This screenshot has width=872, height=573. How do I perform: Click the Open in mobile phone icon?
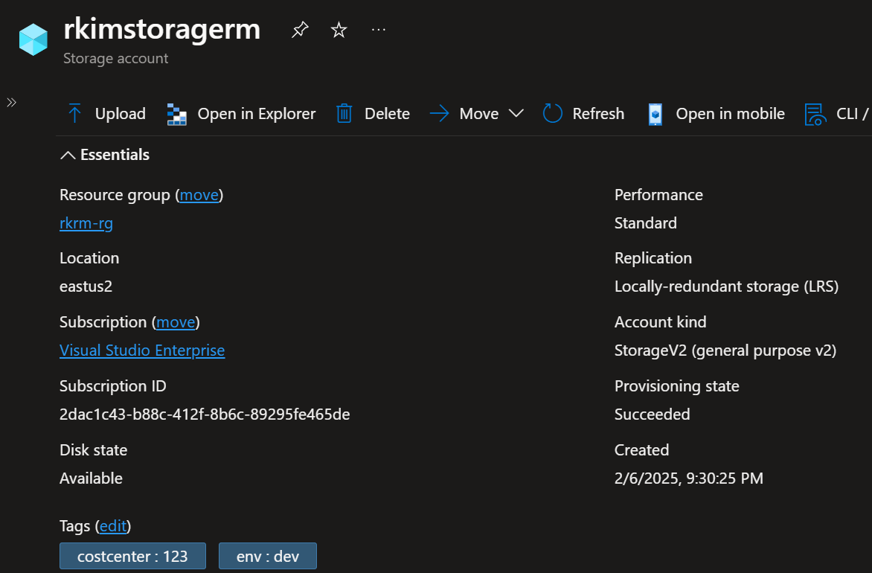point(655,114)
